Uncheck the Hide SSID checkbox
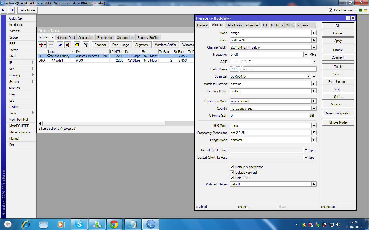Image resolution: width=369 pixels, height=230 pixels. coord(232,178)
